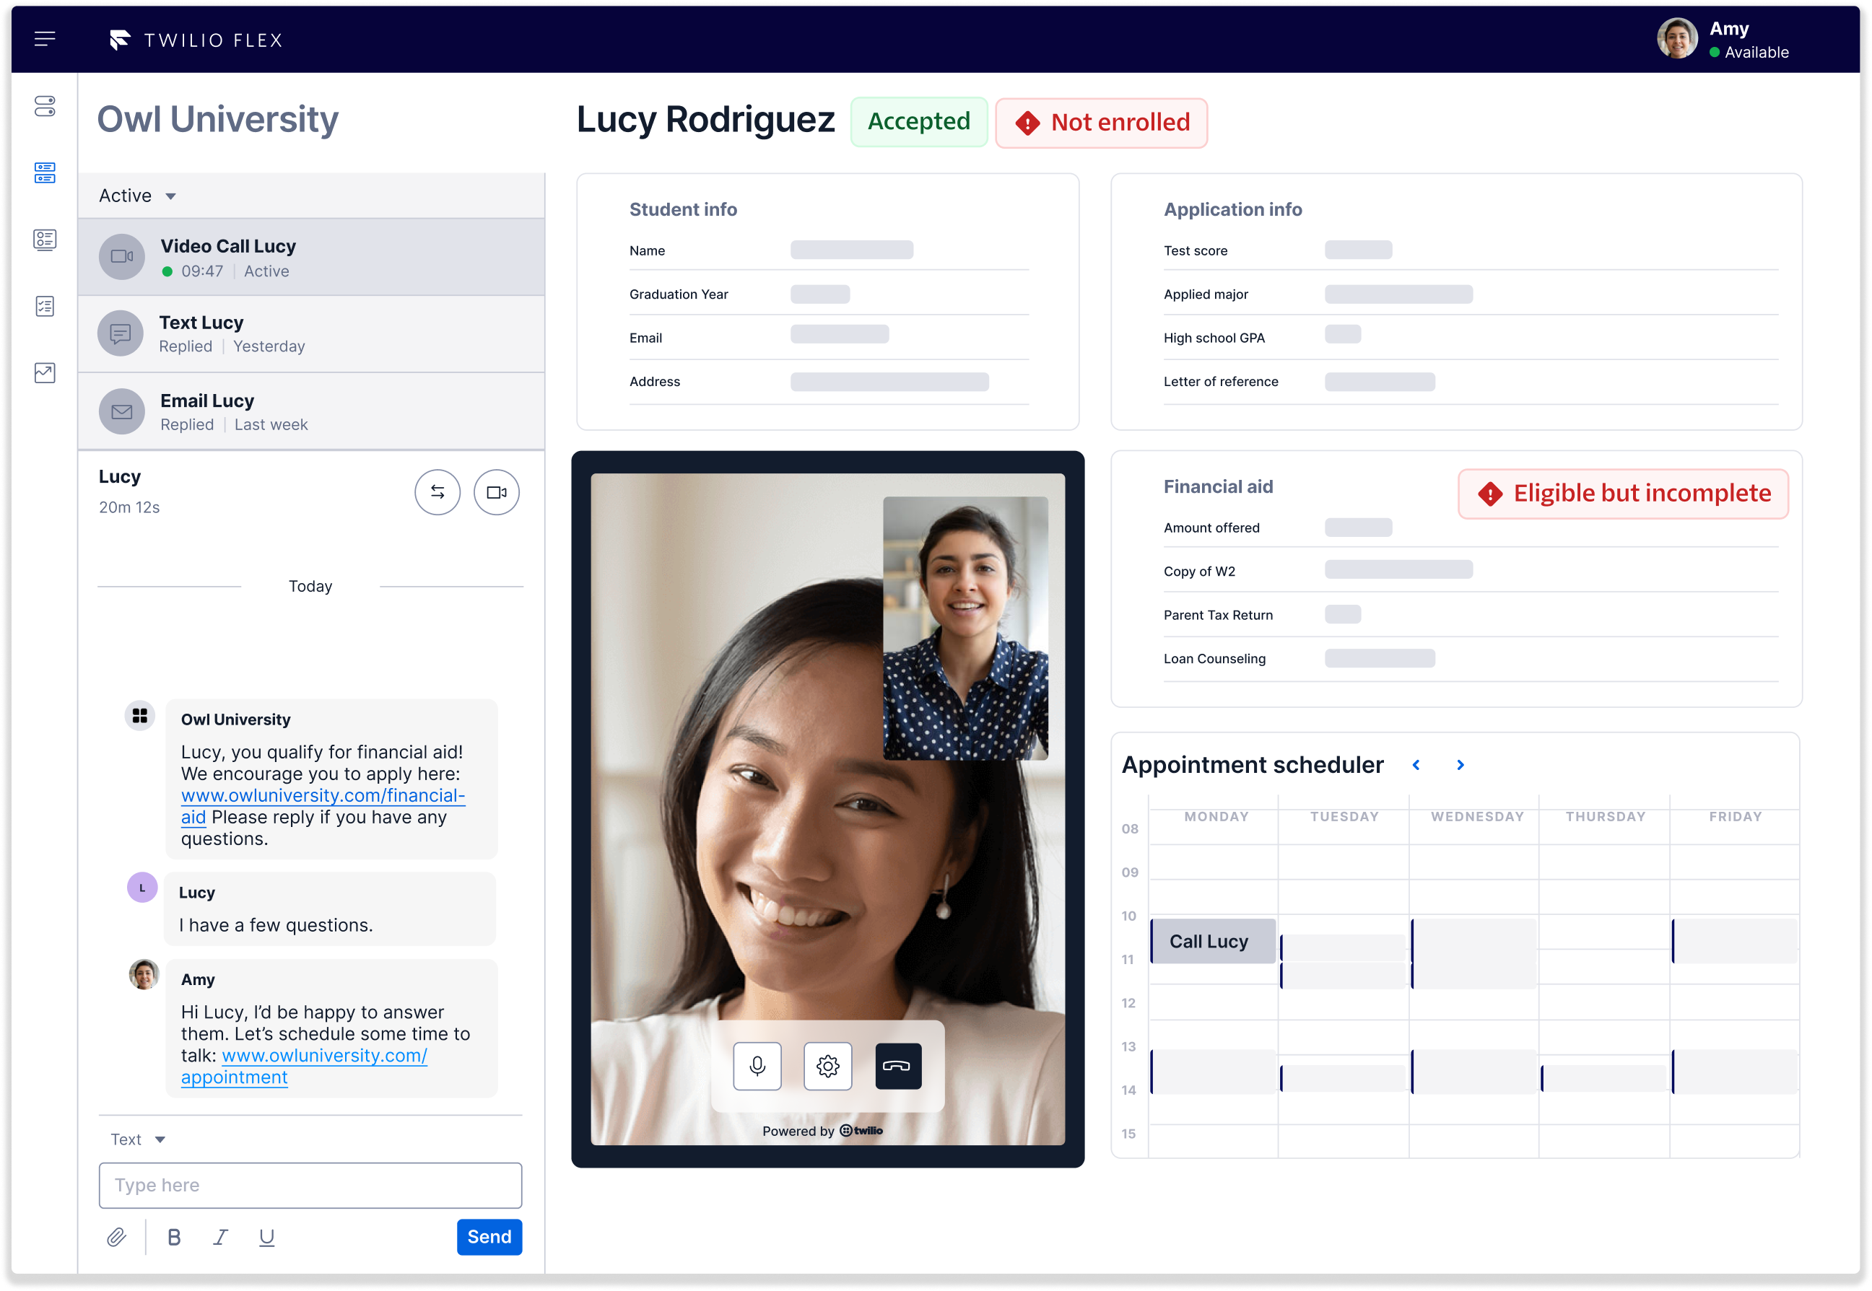Open the analytics chart sidebar icon
1872x1291 pixels.
pos(45,373)
